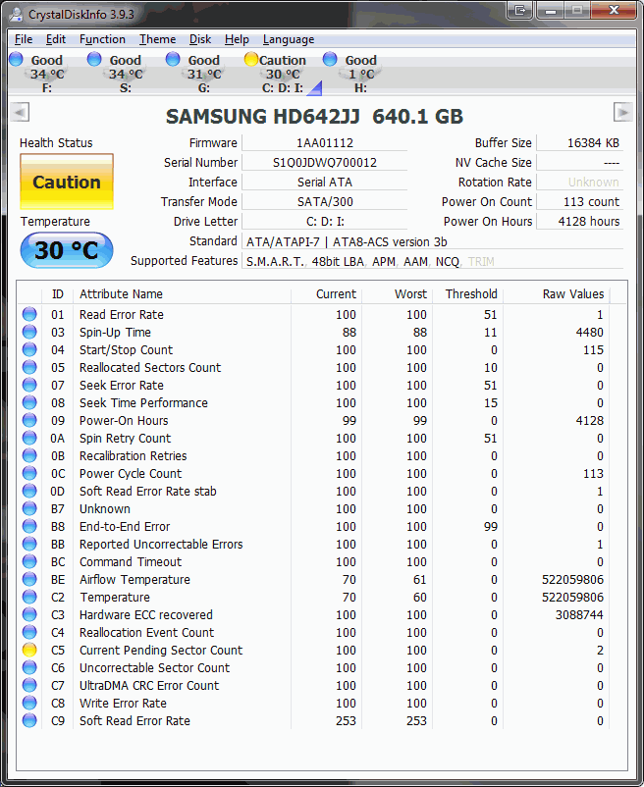
Task: Click the status orb for Spin-Up Time
Action: (29, 332)
